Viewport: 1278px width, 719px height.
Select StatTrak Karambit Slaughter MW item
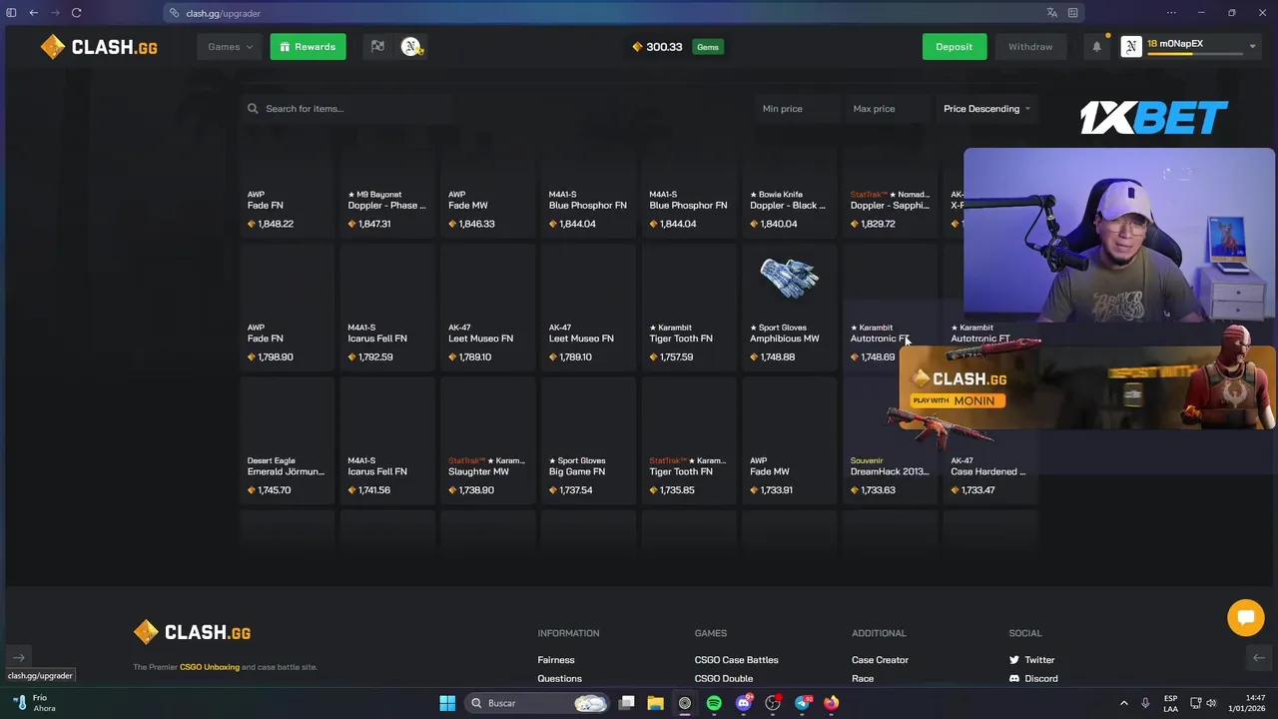point(487,440)
